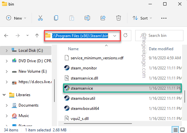Sort by Date modified column header
The image size is (187, 133).
161,49
